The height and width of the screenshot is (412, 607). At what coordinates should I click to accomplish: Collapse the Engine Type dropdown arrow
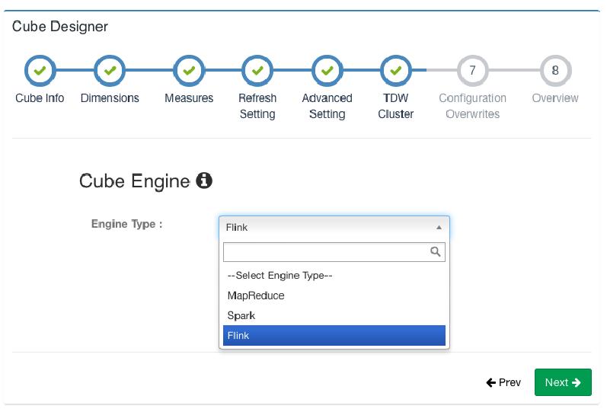coord(439,227)
